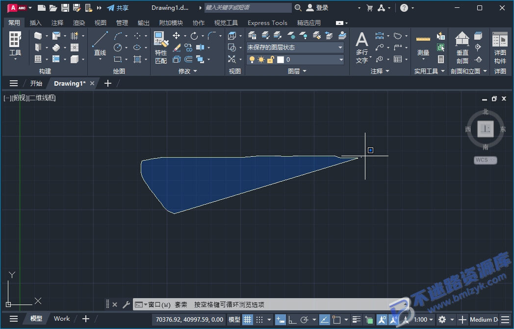514x329 pixels.
Task: Open the 1:100 annotation scale dropdown
Action: click(x=423, y=319)
